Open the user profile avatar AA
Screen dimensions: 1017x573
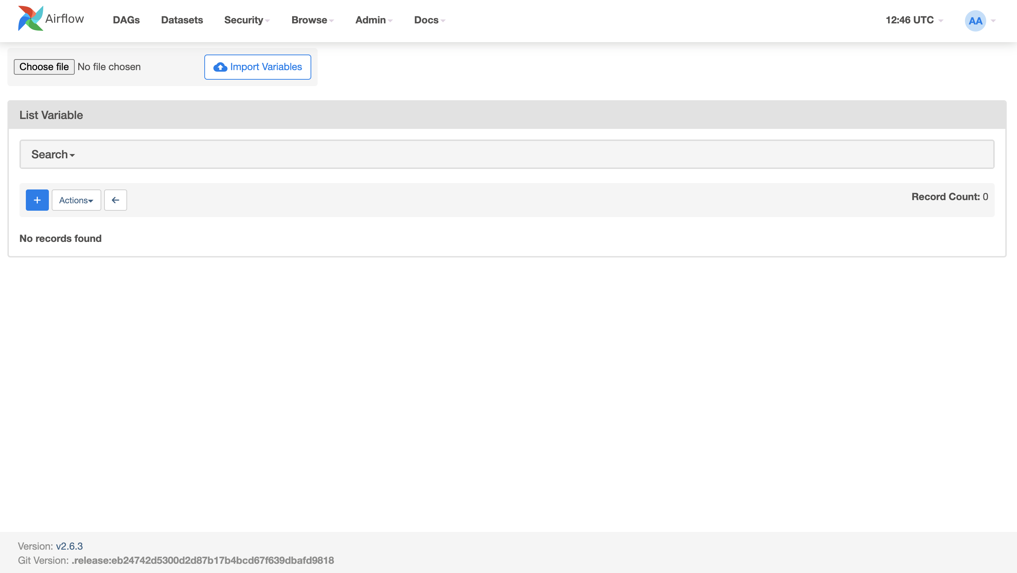pyautogui.click(x=975, y=20)
